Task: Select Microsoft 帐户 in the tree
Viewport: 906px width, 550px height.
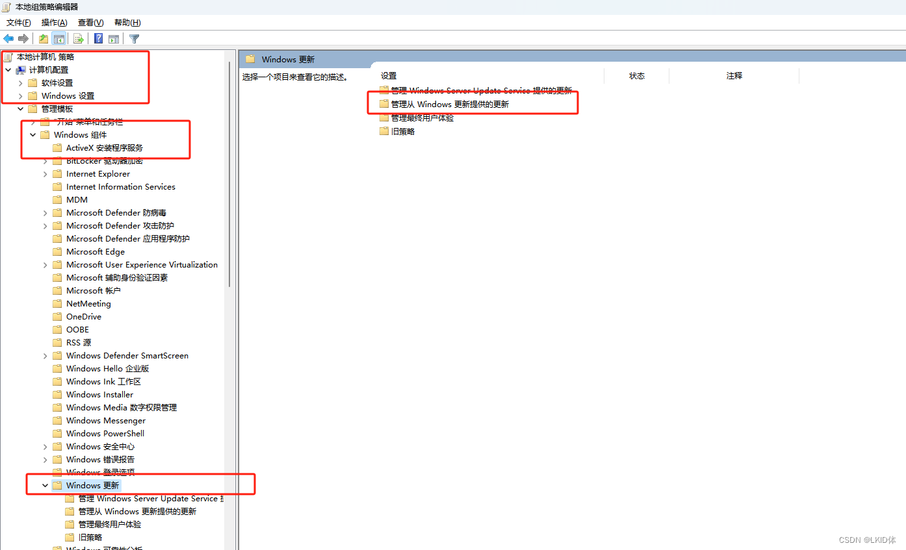Action: [x=94, y=291]
